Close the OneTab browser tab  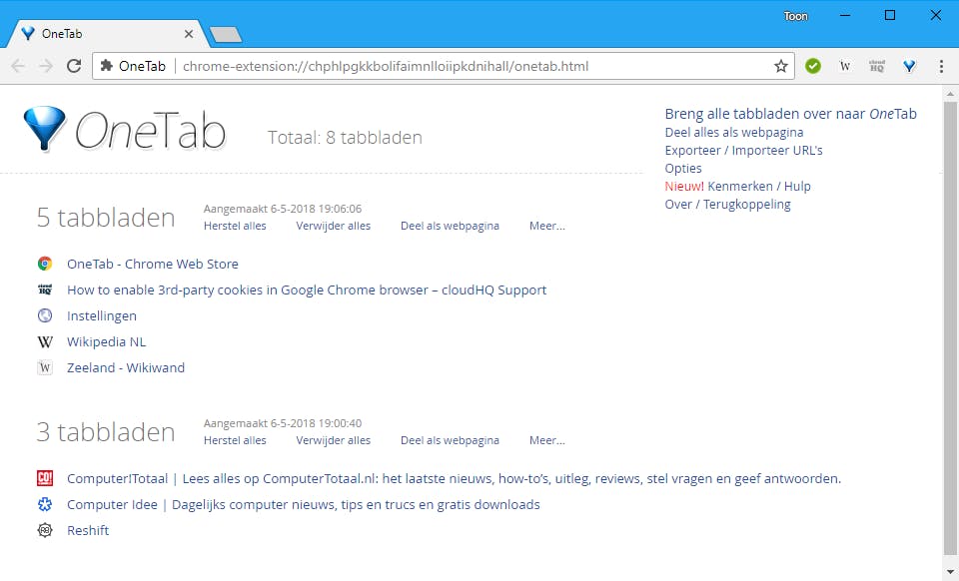click(x=189, y=34)
